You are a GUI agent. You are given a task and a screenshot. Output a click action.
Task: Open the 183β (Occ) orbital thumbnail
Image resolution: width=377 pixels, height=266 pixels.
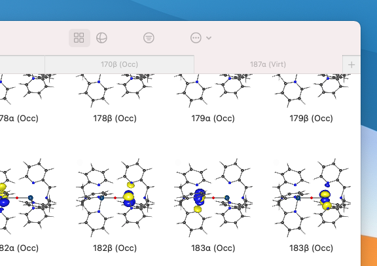pos(312,198)
